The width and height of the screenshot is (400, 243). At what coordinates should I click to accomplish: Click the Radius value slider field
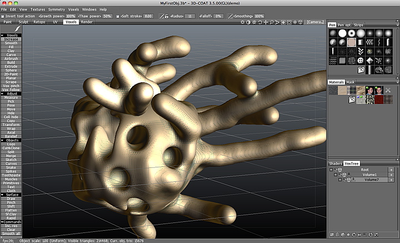pyautogui.click(x=190, y=16)
